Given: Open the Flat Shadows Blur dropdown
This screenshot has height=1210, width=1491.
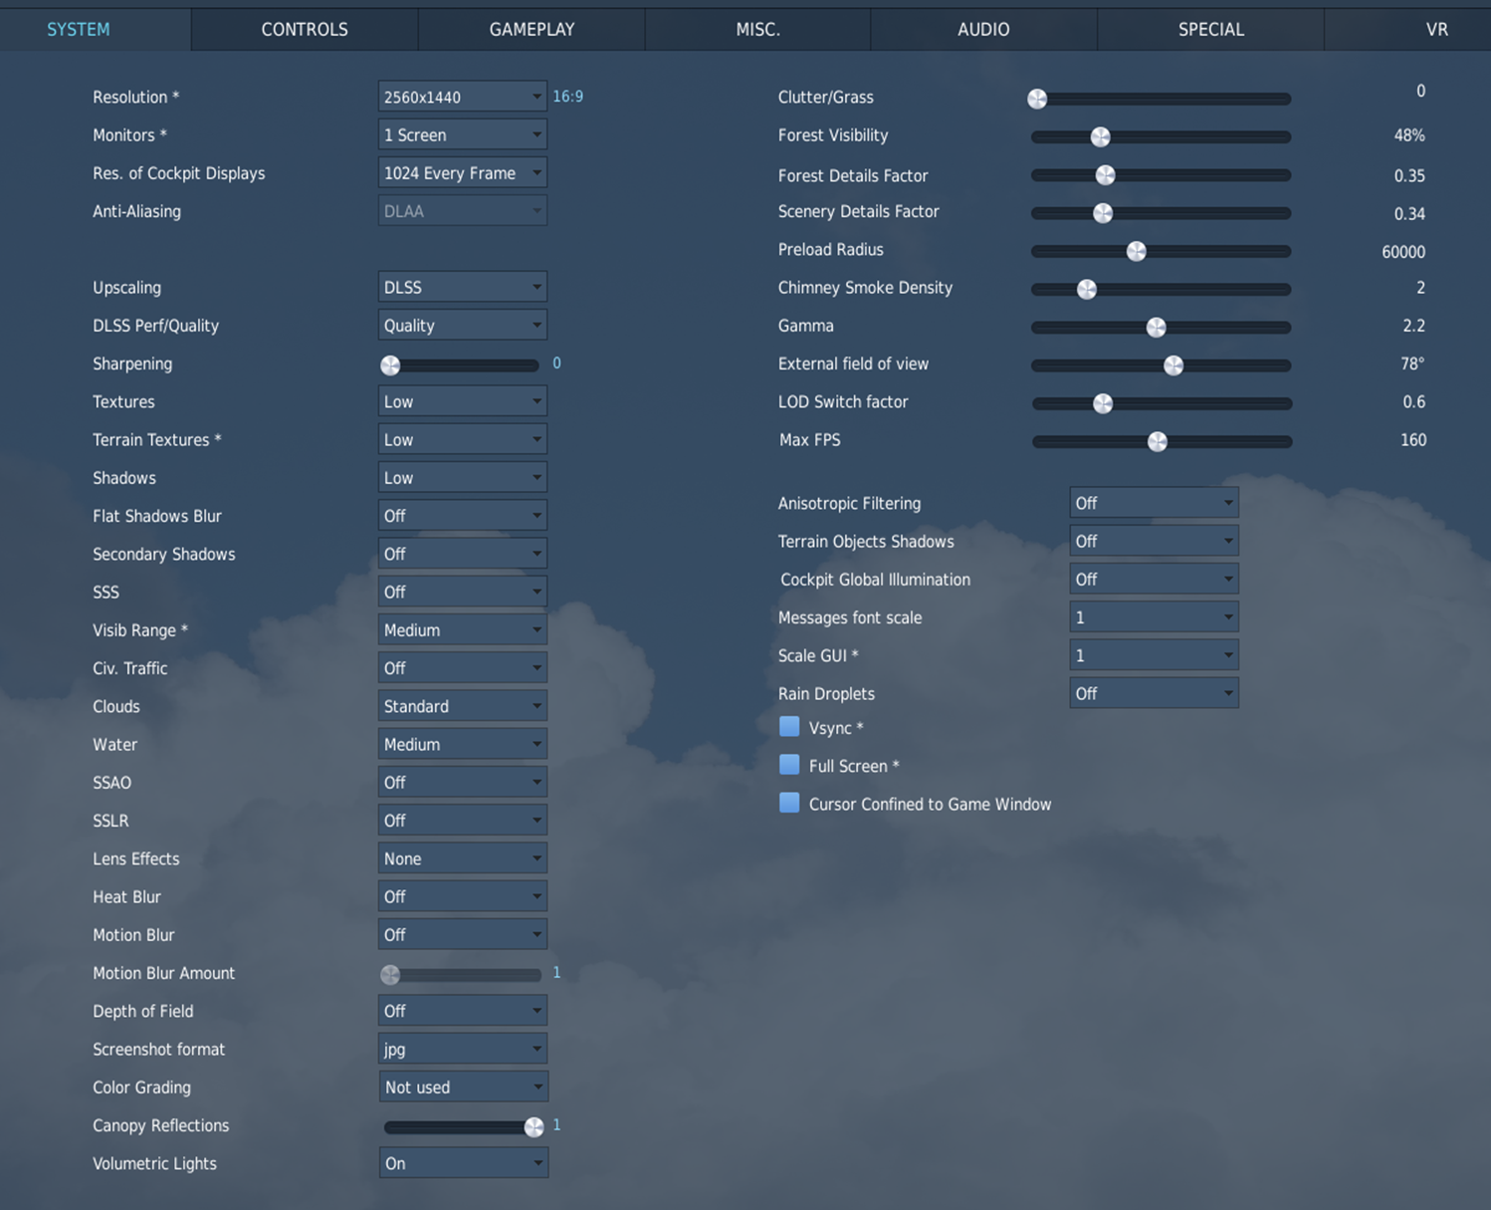Looking at the screenshot, I should coord(462,515).
